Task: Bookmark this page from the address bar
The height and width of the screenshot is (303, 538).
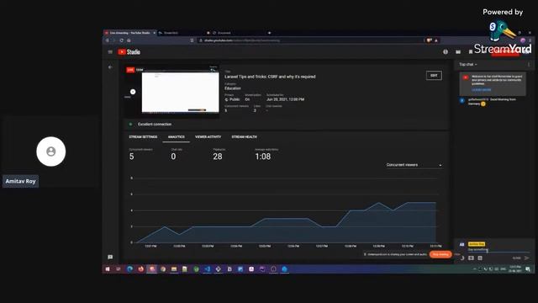Action: coord(192,40)
